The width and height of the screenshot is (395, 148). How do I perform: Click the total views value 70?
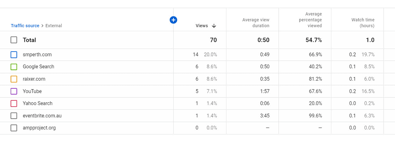tap(213, 40)
